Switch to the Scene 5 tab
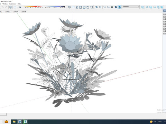 click(23, 12)
